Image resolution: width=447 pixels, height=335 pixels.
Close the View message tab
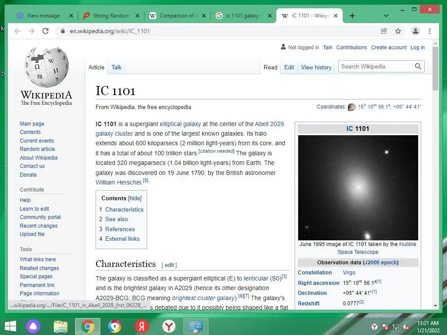(x=71, y=16)
